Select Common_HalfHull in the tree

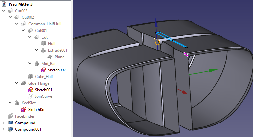(x=45, y=24)
